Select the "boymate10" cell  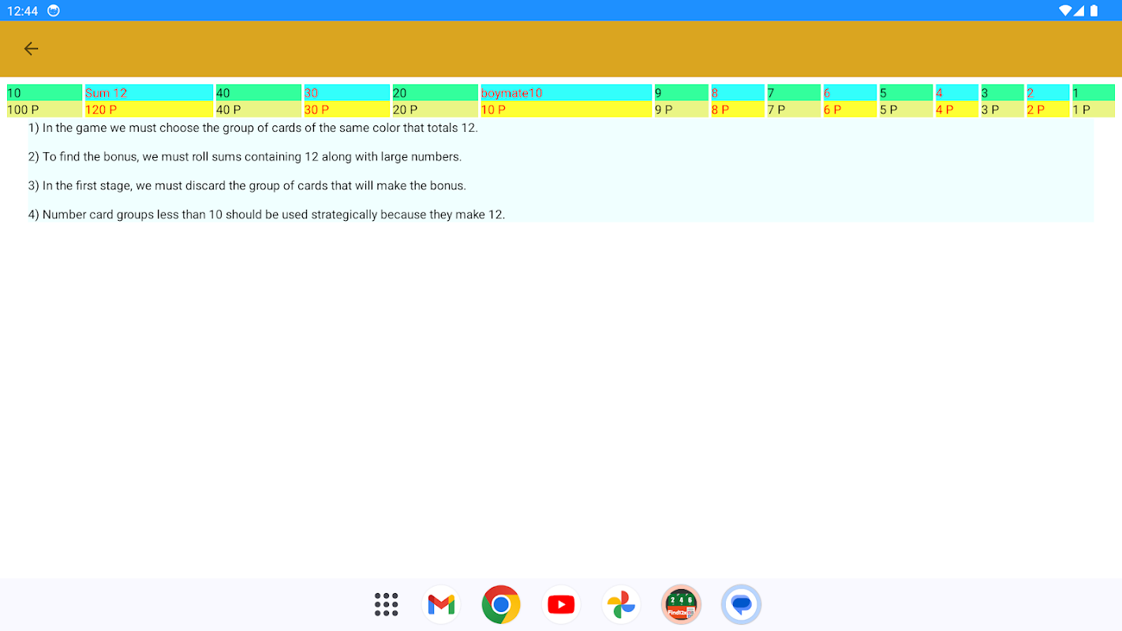pyautogui.click(x=566, y=93)
